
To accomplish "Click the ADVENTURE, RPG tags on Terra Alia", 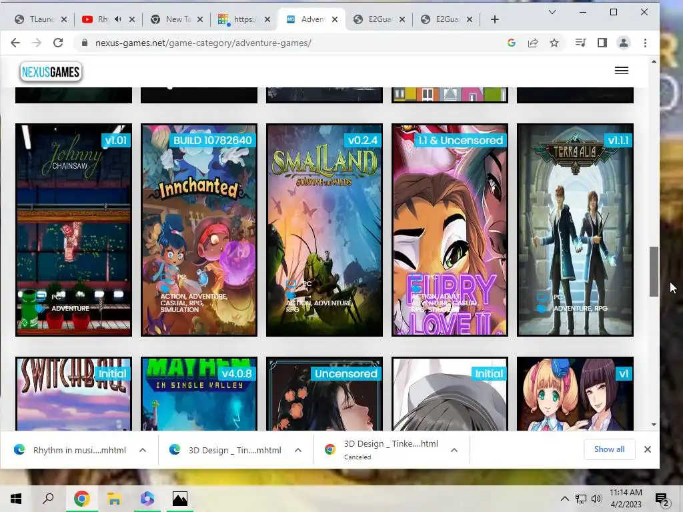I will click(580, 308).
